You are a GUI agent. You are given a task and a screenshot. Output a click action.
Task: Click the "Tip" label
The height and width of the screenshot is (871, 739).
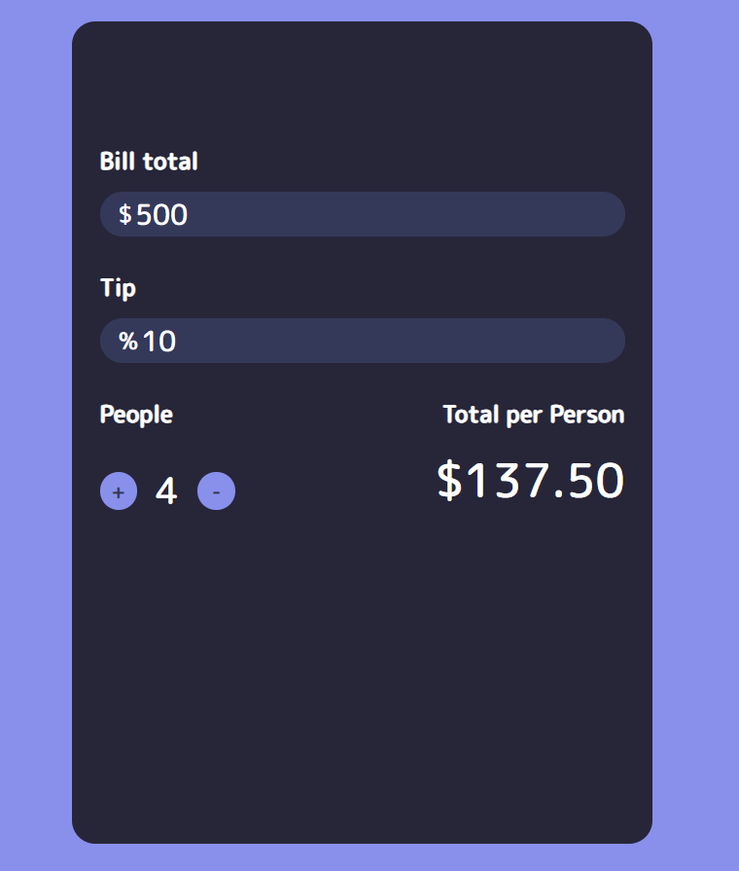tap(118, 288)
